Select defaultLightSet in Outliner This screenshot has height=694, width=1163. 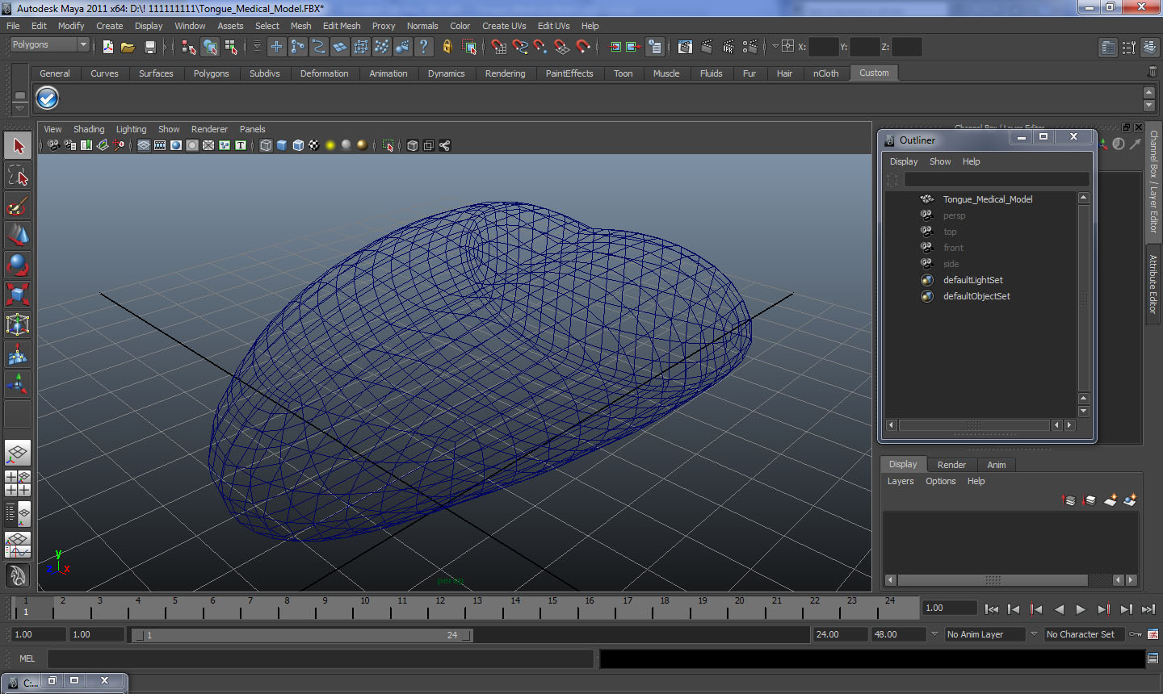[x=972, y=280]
